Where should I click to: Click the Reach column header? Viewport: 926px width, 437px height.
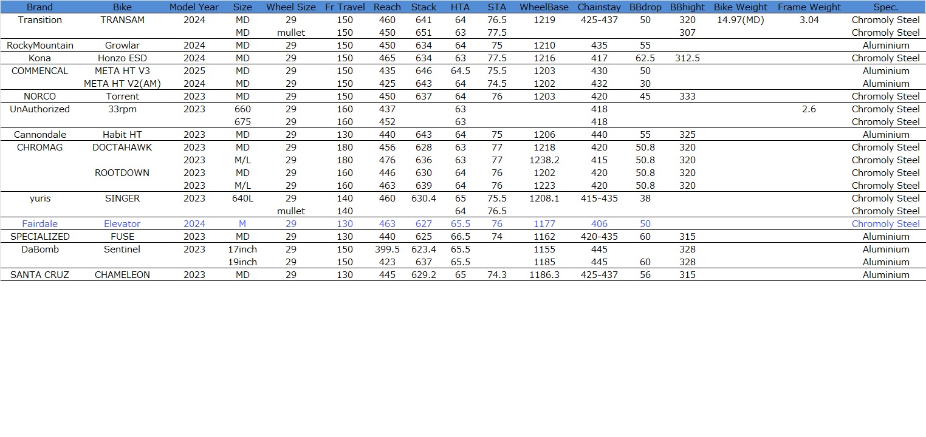click(x=387, y=7)
